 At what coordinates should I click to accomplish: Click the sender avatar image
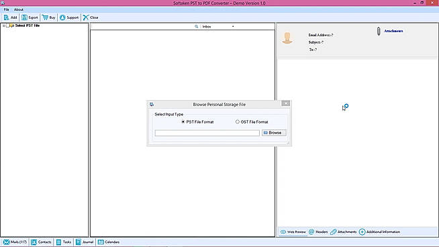click(287, 38)
